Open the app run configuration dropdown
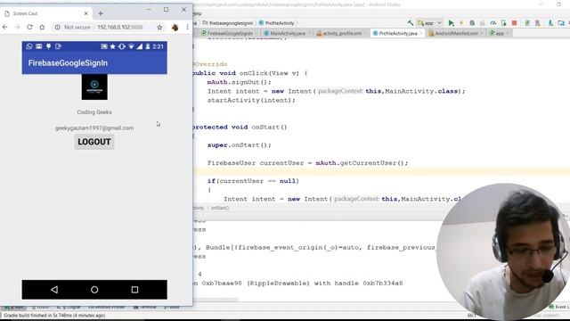 click(429, 23)
